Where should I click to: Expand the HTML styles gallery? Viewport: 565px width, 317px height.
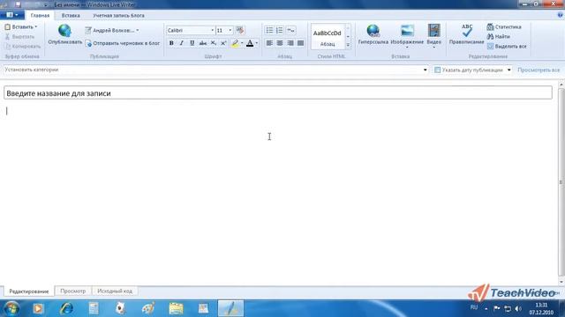348,45
